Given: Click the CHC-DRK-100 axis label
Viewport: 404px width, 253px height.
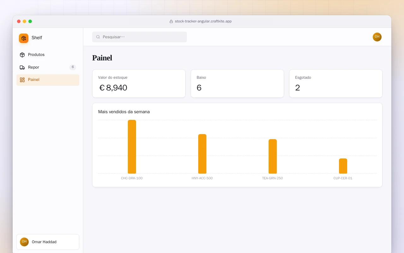Looking at the screenshot, I should (x=132, y=178).
